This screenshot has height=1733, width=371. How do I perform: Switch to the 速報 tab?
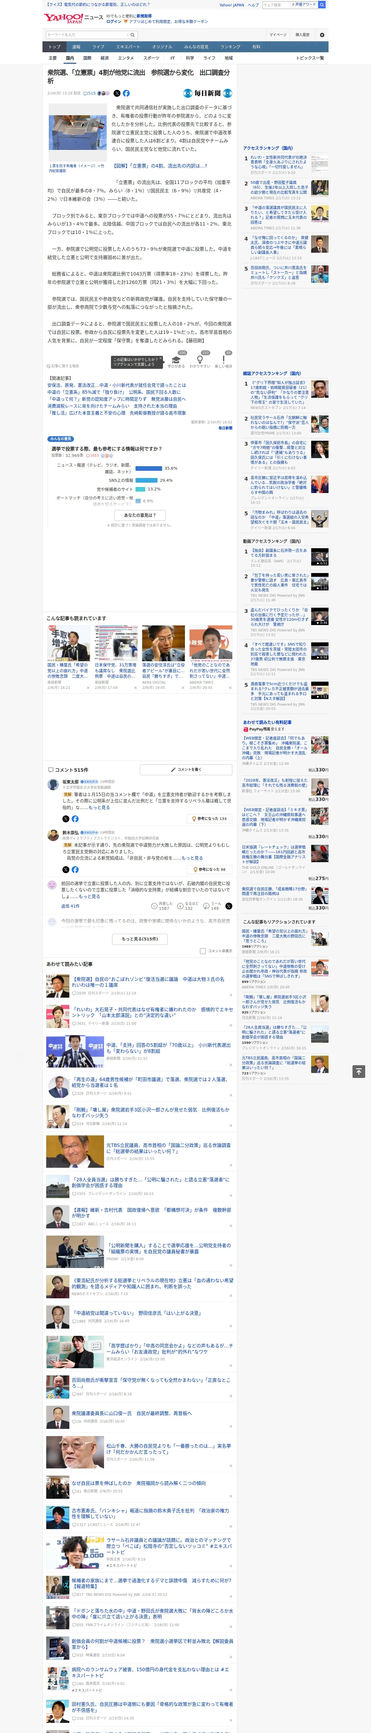[76, 47]
